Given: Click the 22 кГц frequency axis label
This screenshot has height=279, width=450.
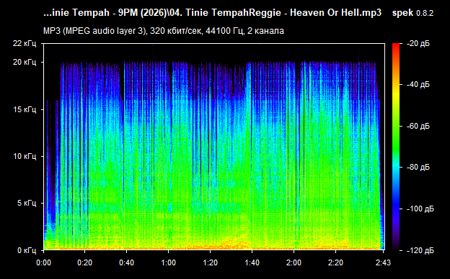Looking at the screenshot, I should coord(25,43).
